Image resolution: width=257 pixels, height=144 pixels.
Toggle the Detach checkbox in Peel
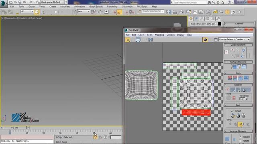tap(232, 111)
